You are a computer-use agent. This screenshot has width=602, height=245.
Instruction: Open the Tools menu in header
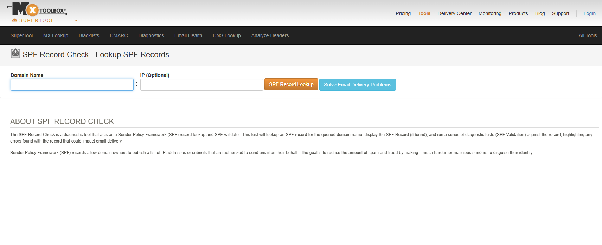(424, 13)
